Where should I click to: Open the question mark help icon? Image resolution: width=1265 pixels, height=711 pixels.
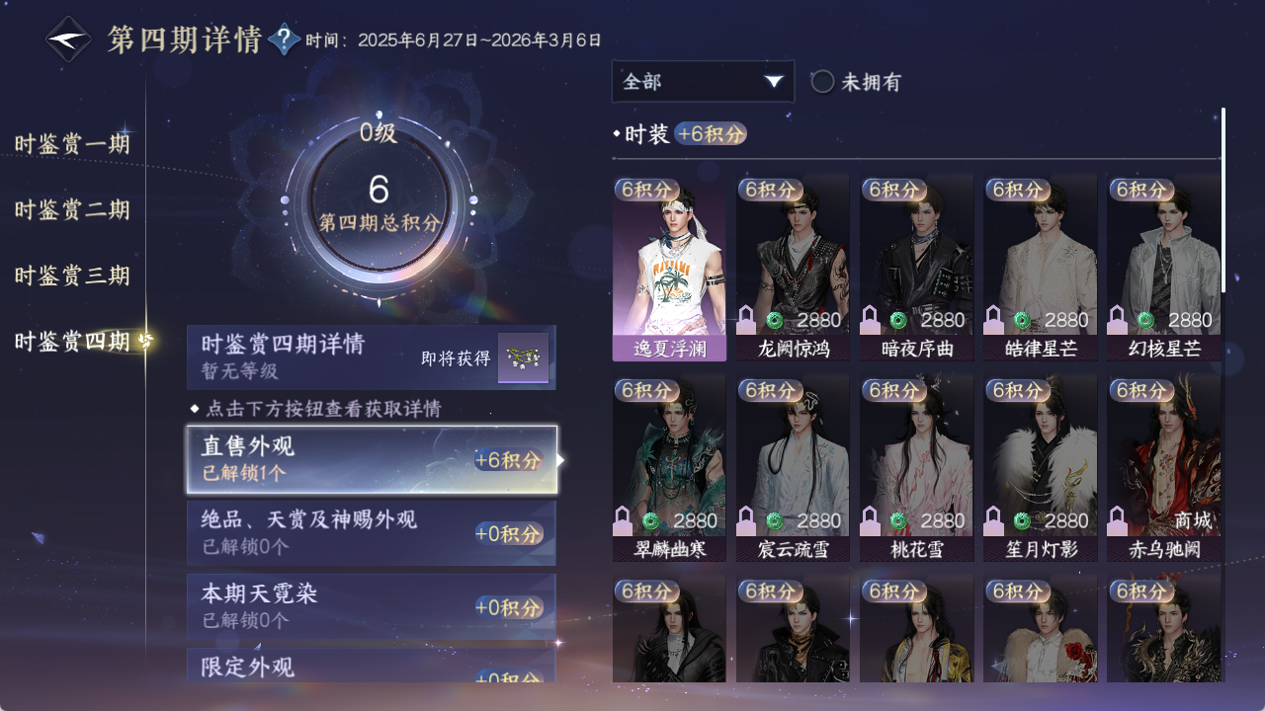[285, 39]
